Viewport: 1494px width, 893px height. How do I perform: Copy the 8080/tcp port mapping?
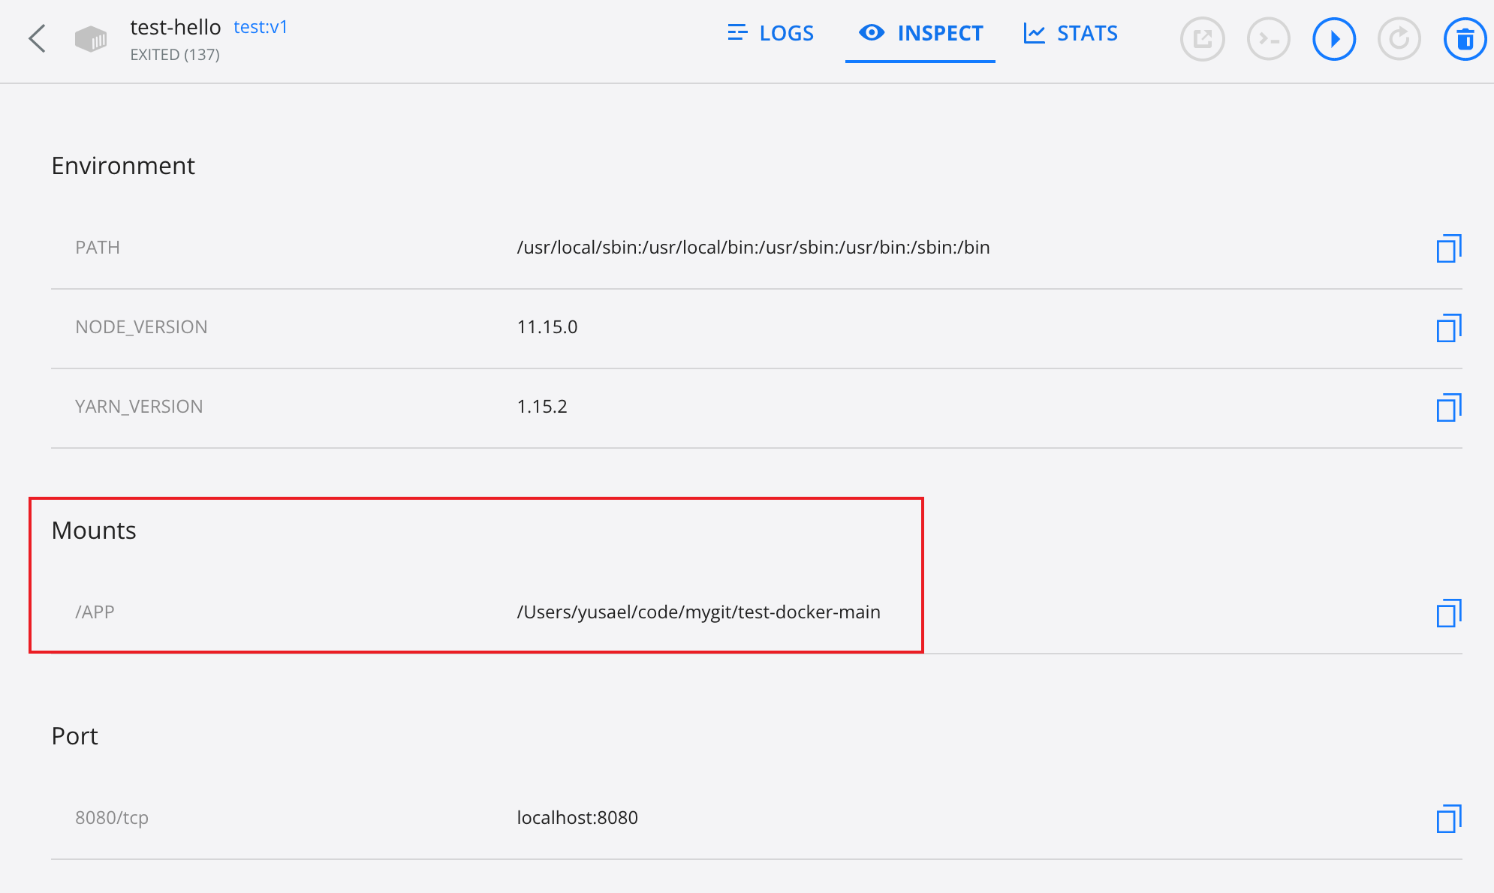click(1449, 819)
